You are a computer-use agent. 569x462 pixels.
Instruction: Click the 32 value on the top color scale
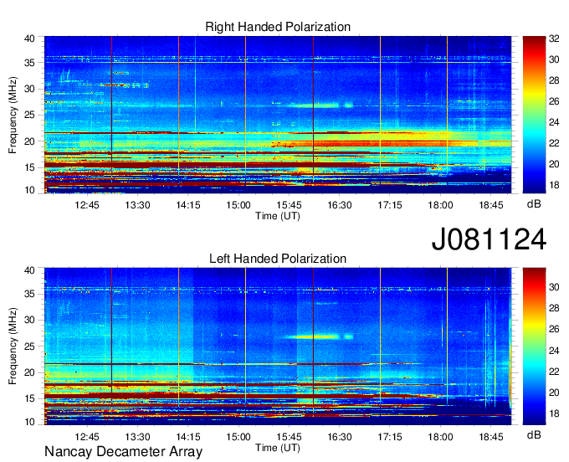click(x=554, y=38)
